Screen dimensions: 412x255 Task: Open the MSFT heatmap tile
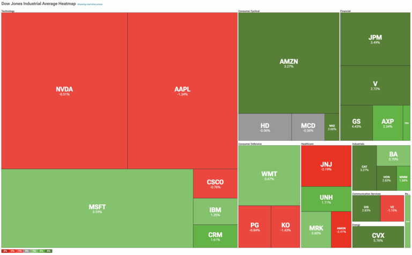[97, 208]
